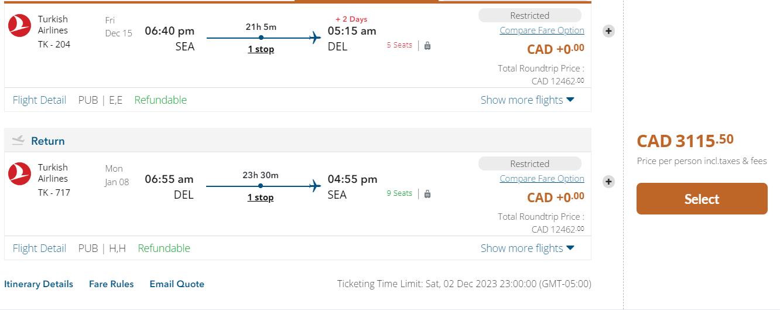
Task: Expand the plus icon beside the departure flight
Action: (x=608, y=31)
